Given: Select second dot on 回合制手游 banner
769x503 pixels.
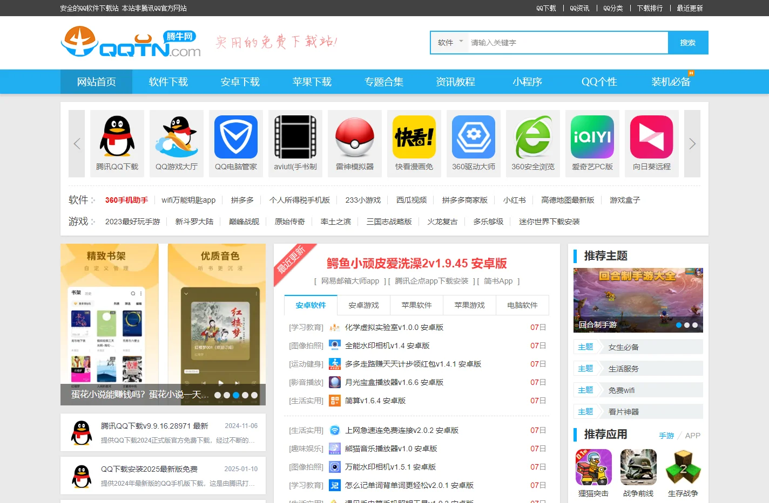Looking at the screenshot, I should pyautogui.click(x=687, y=325).
